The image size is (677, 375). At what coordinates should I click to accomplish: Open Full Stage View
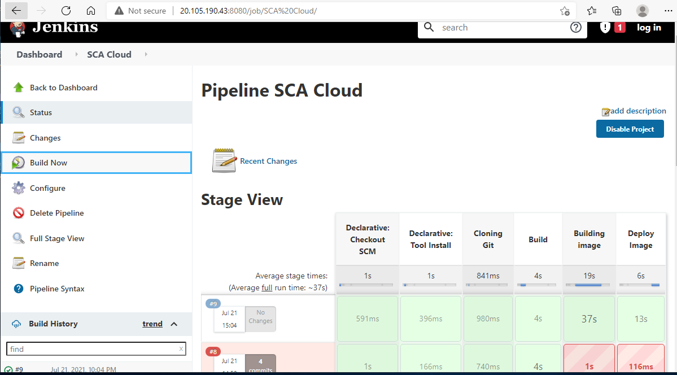click(58, 238)
